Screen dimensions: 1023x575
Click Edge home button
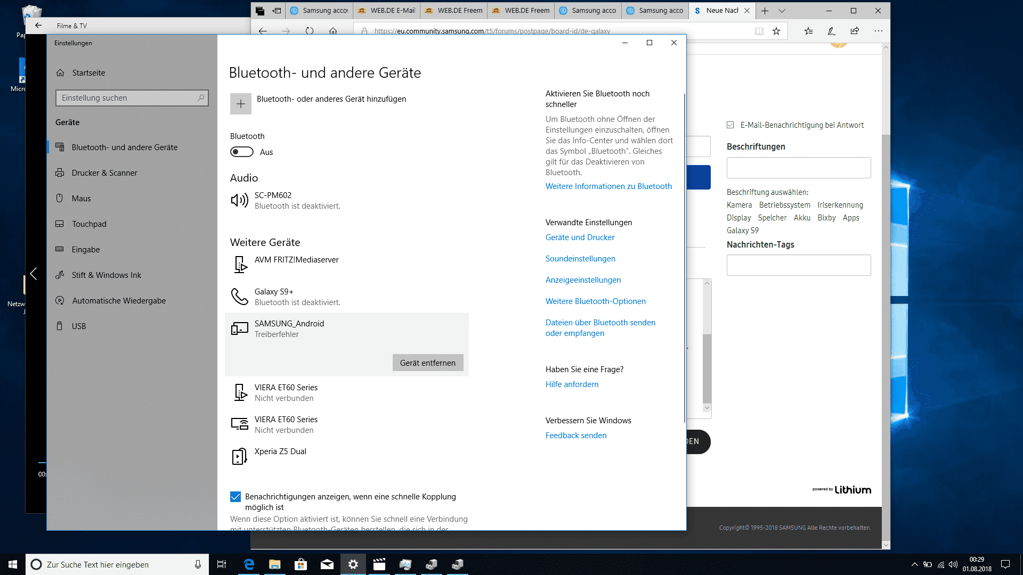pos(333,31)
